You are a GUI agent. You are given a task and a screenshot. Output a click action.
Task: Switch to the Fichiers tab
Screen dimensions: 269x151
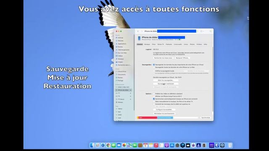click(199, 44)
